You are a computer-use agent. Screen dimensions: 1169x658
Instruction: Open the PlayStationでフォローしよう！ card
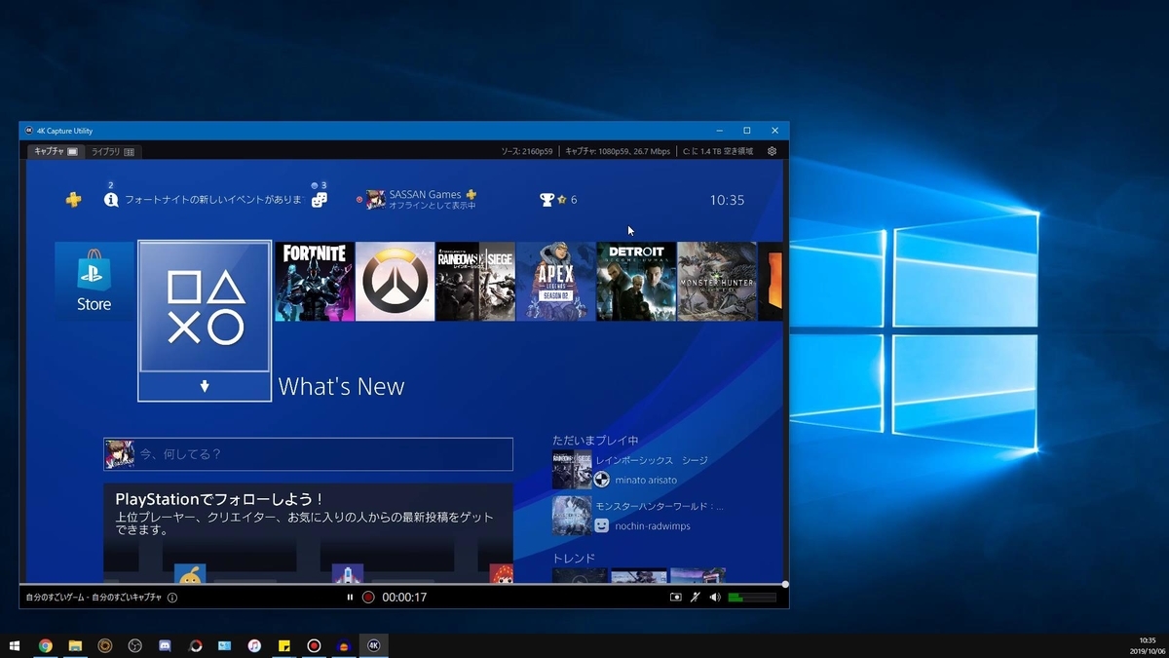coord(309,532)
